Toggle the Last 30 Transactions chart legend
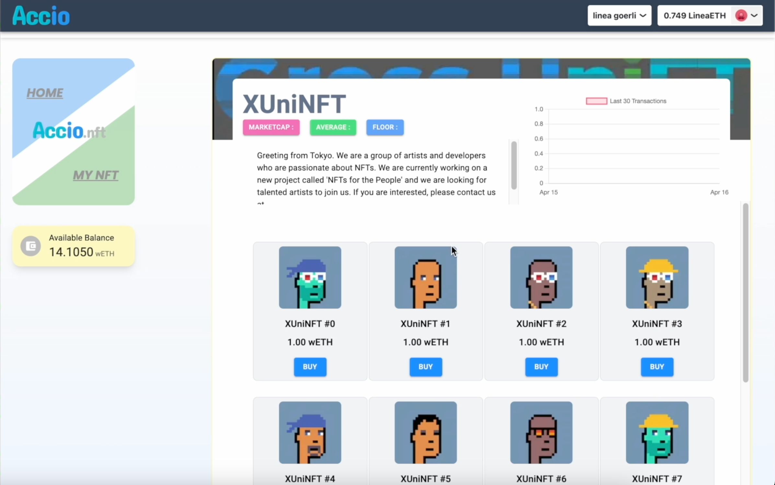 (626, 101)
